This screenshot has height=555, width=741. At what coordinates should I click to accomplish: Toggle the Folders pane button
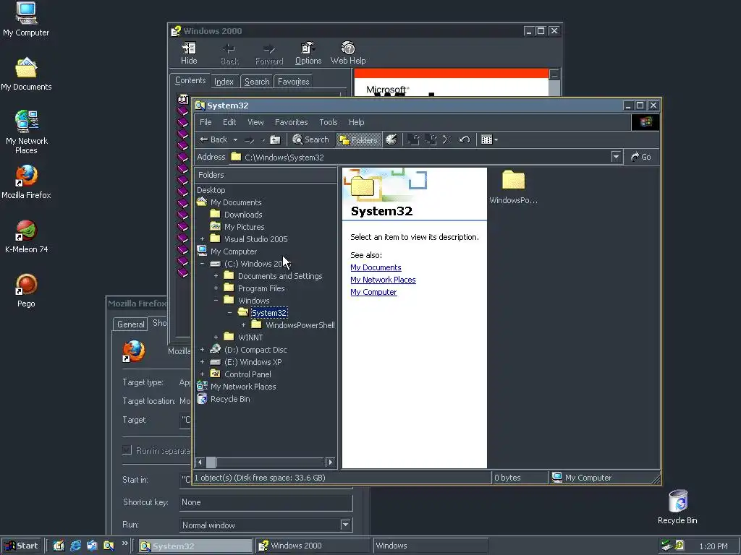(359, 139)
